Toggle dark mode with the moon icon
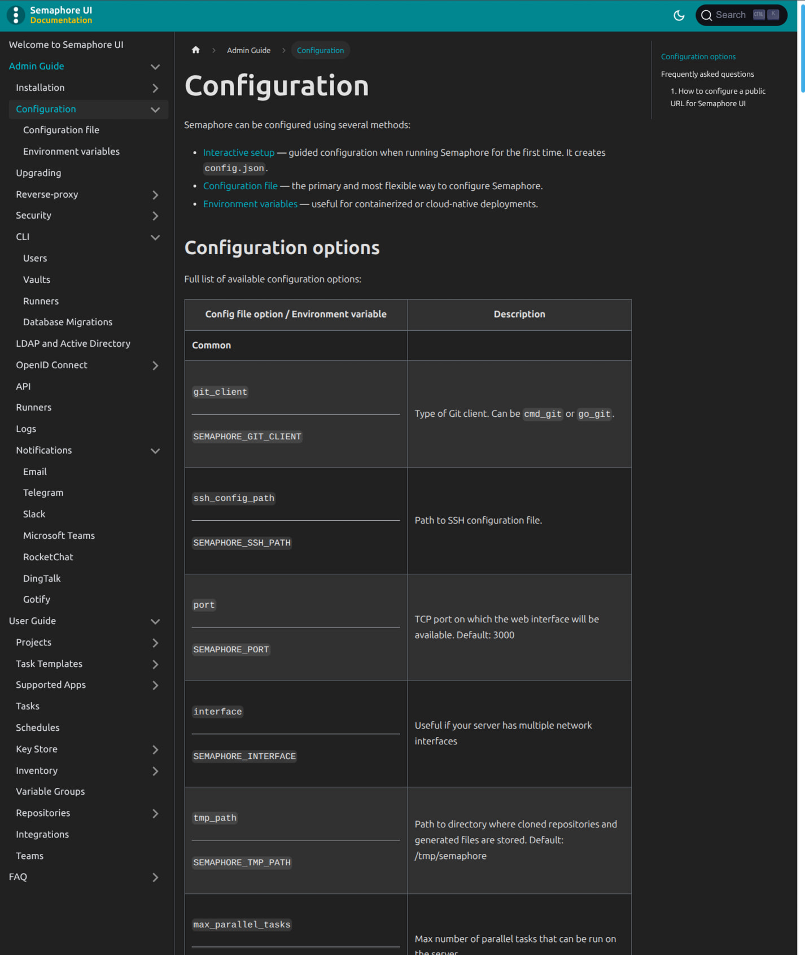Screen dimensions: 805x955 [x=679, y=15]
